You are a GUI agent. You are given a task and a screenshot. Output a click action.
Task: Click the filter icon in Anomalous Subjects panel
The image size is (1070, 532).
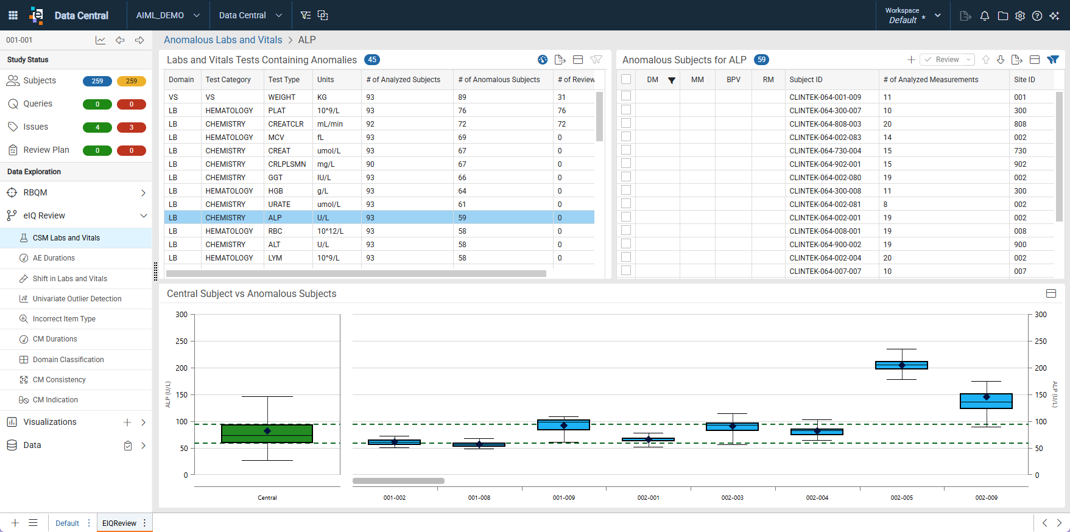coord(1053,60)
